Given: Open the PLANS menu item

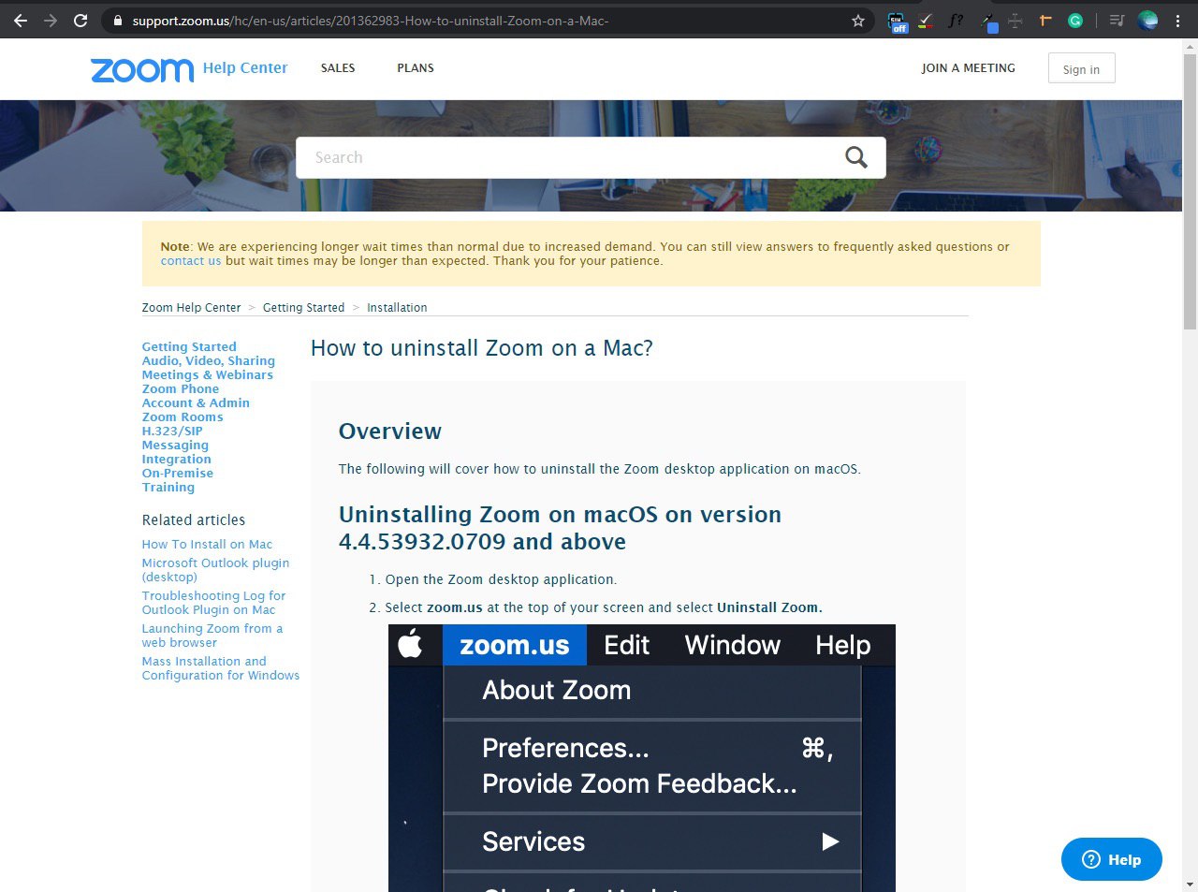Looking at the screenshot, I should [x=416, y=68].
